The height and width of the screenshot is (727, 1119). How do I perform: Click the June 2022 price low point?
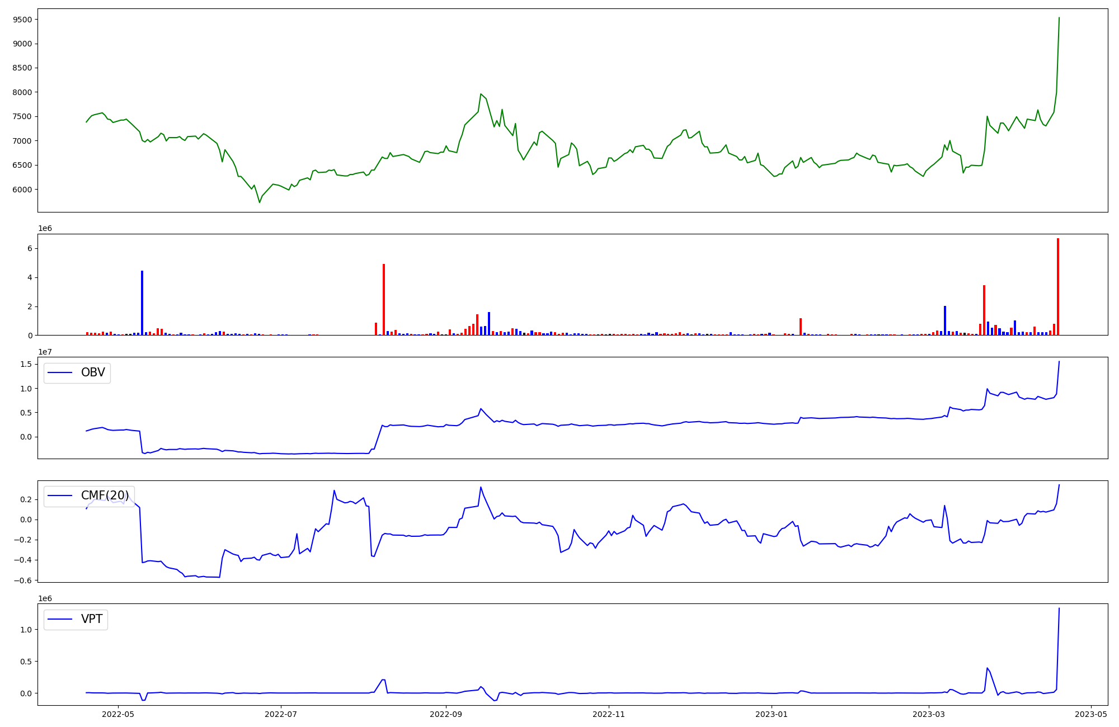pos(260,202)
